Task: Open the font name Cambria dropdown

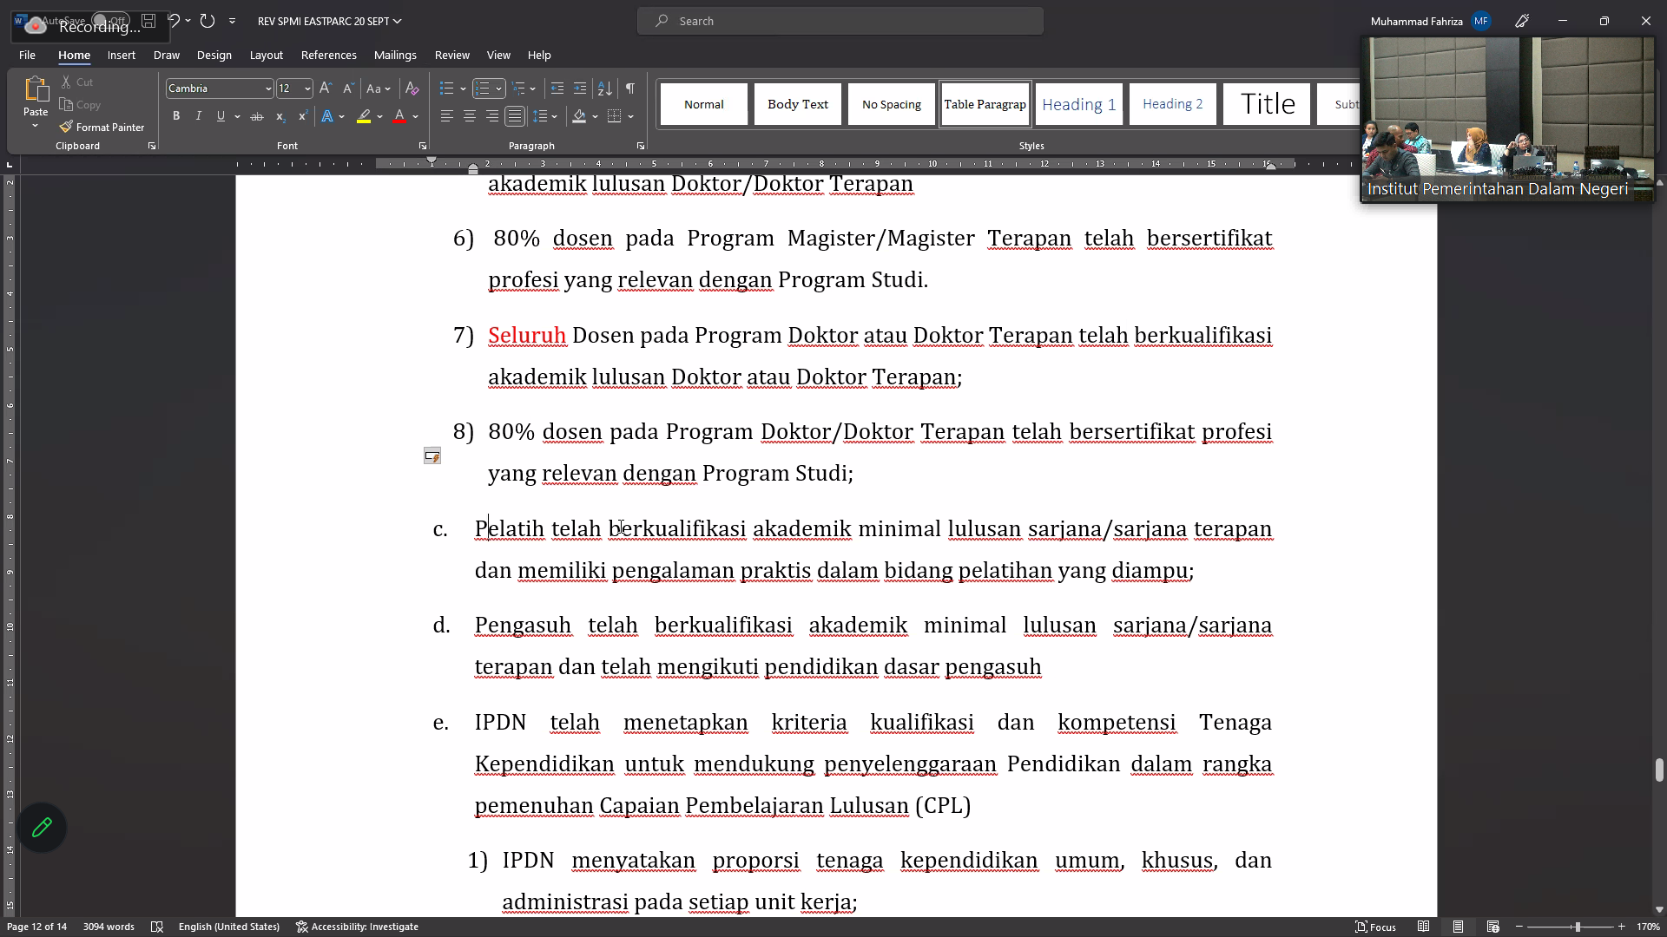Action: [268, 88]
